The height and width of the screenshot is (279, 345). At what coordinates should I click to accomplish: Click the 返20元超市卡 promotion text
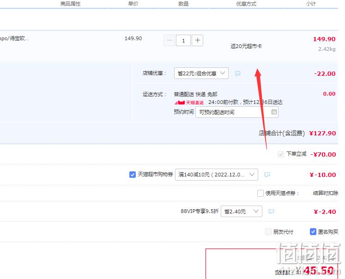click(246, 46)
